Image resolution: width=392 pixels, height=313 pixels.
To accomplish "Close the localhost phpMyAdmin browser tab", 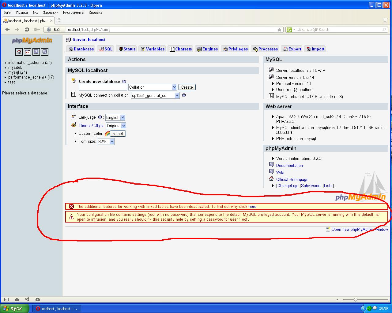I will (x=51, y=21).
